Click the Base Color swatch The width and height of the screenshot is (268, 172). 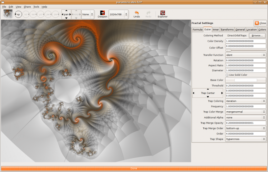(245, 80)
